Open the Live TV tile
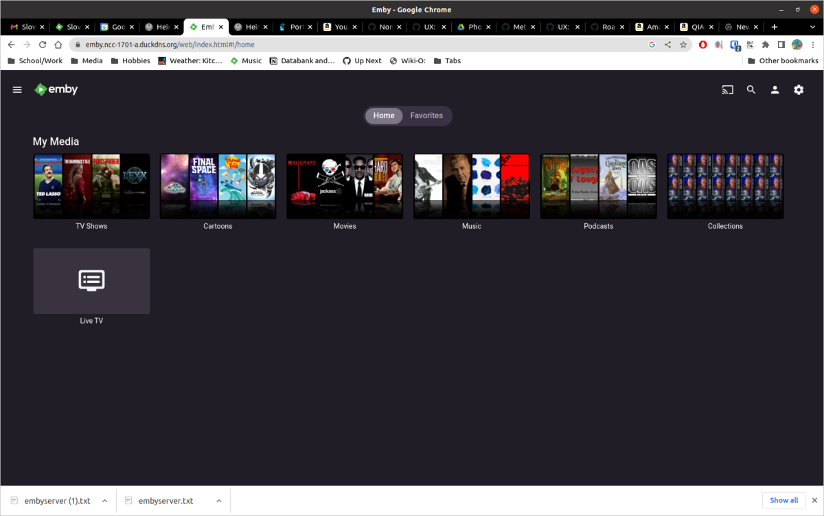 point(91,281)
